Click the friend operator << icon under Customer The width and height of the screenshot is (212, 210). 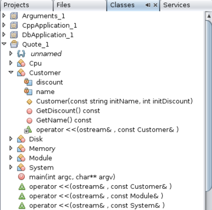pyautogui.click(x=28, y=130)
